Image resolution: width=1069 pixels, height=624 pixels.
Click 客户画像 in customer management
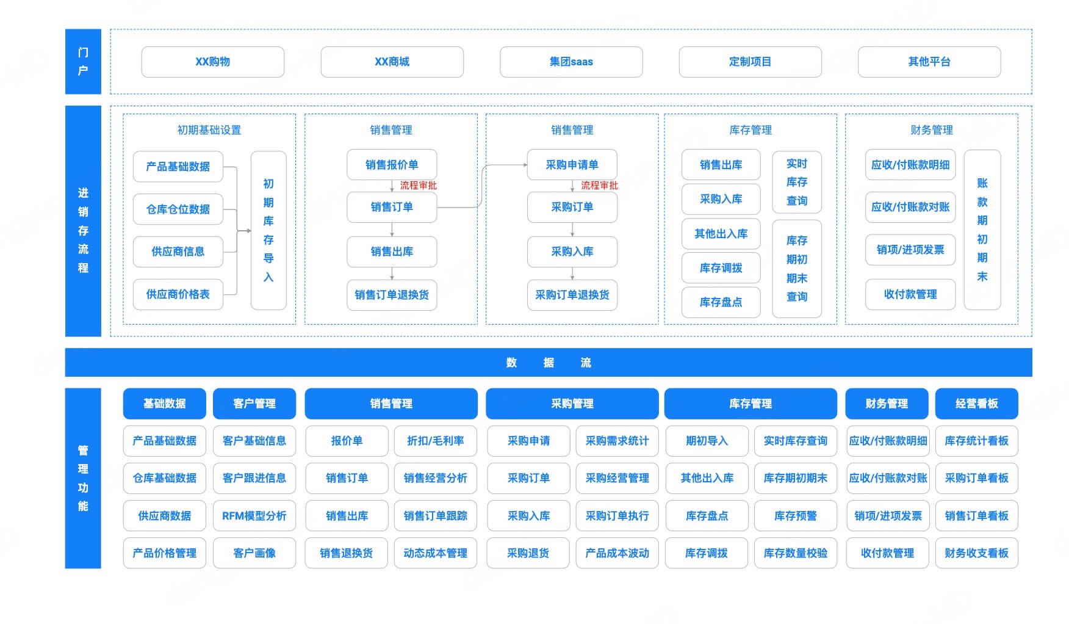click(254, 553)
